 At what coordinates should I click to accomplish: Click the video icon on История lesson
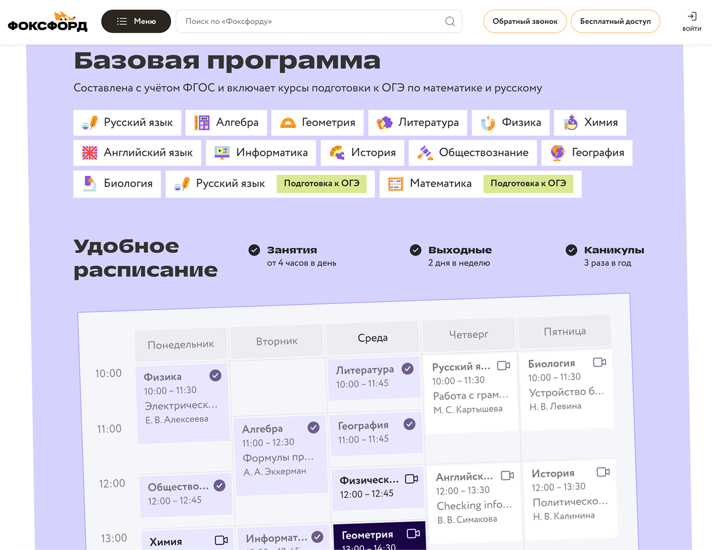(603, 472)
